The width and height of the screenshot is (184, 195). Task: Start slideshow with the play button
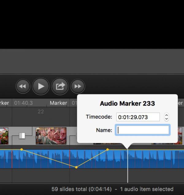tap(41, 86)
